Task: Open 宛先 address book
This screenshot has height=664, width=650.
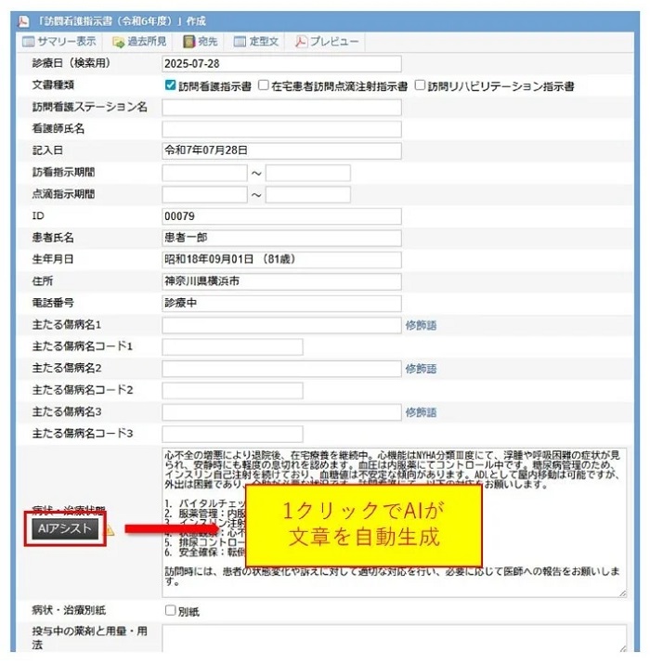Action: pyautogui.click(x=201, y=42)
